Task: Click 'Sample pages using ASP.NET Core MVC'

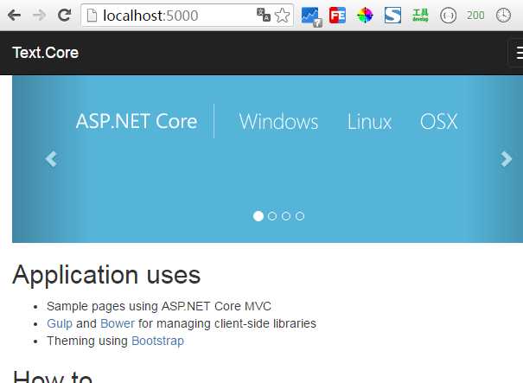Action: point(159,306)
